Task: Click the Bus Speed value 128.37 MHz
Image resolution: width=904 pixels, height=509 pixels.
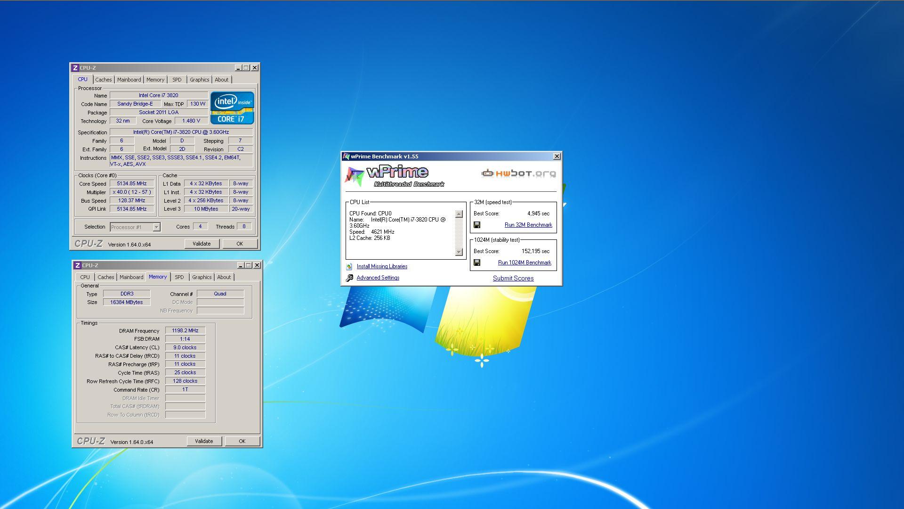Action: coord(132,201)
